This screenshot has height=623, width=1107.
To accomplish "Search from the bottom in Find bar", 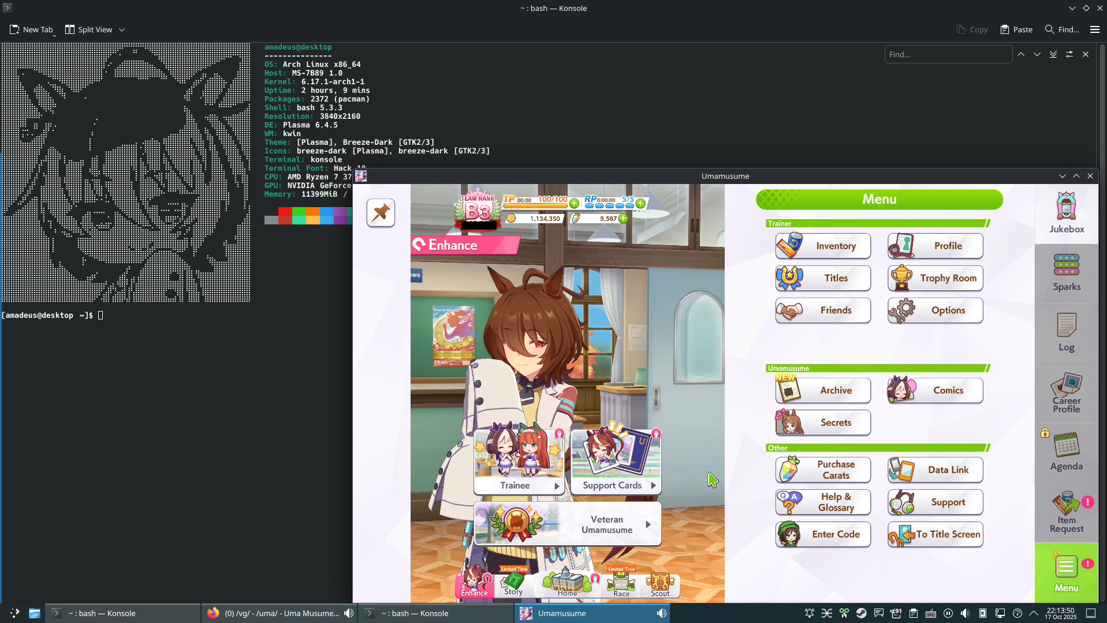I will tap(1053, 54).
